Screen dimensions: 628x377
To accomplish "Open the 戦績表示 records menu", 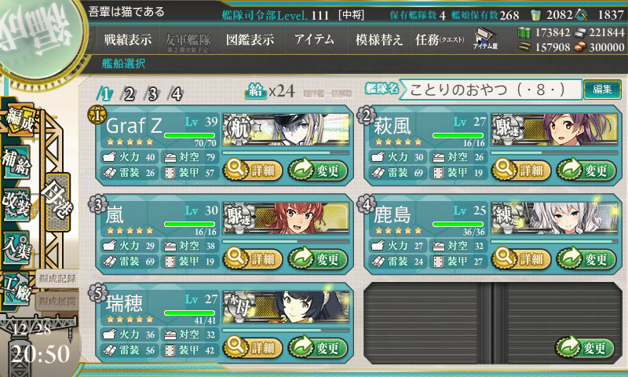I will pyautogui.click(x=128, y=39).
